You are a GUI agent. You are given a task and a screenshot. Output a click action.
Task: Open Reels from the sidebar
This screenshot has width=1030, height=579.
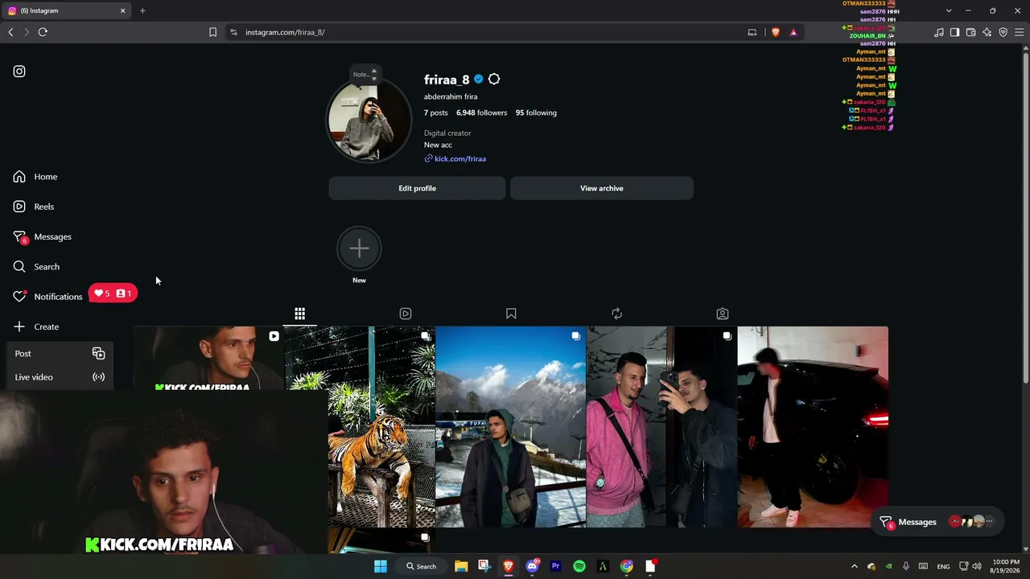pos(34,207)
